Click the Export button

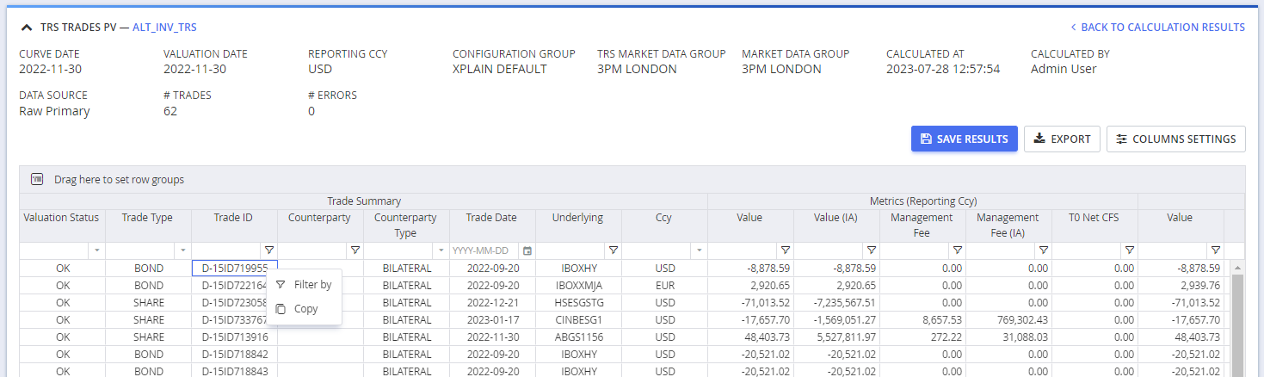tap(1062, 139)
